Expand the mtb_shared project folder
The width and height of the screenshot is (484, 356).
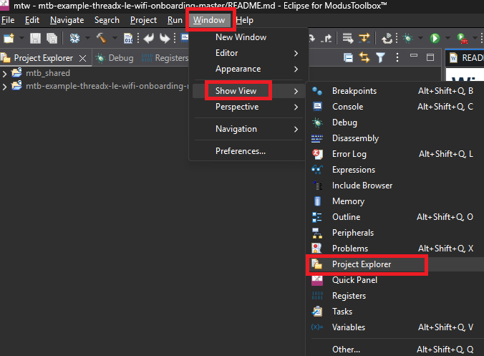coord(6,73)
